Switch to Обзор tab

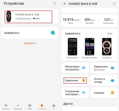30,107
